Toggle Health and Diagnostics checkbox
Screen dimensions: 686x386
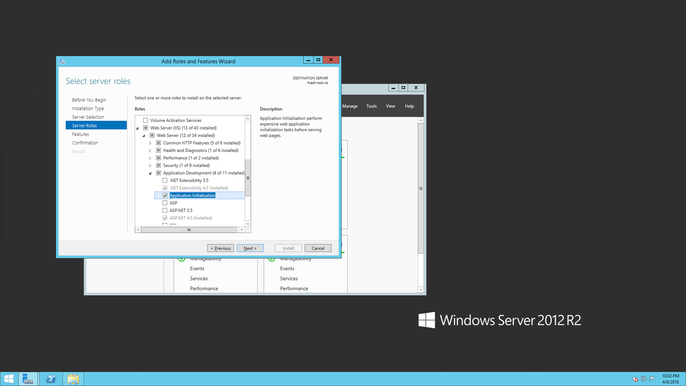click(158, 151)
